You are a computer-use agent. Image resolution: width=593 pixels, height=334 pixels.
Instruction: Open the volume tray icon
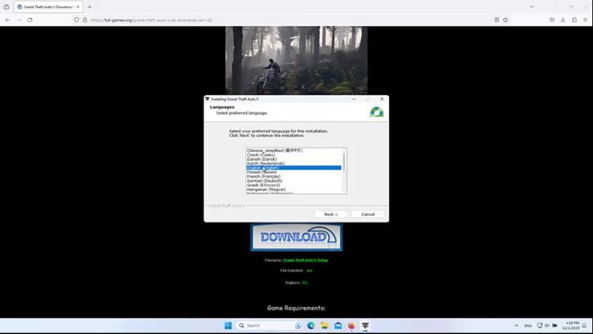(547, 326)
